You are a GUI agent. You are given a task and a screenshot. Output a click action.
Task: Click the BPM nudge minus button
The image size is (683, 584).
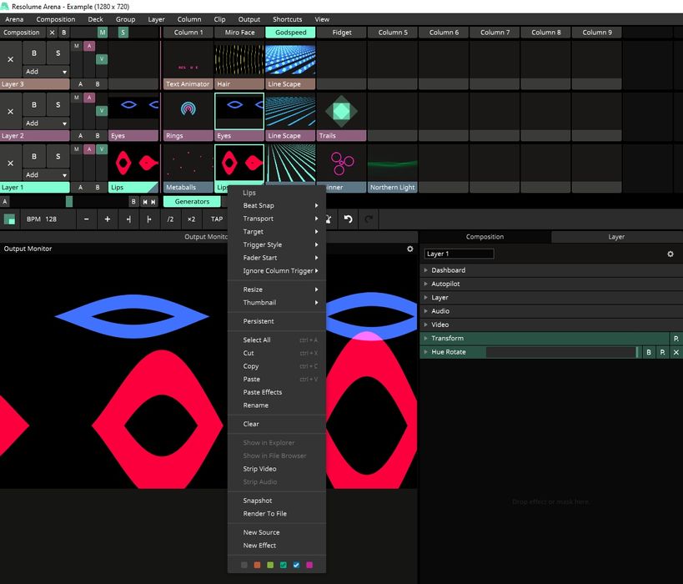click(86, 219)
